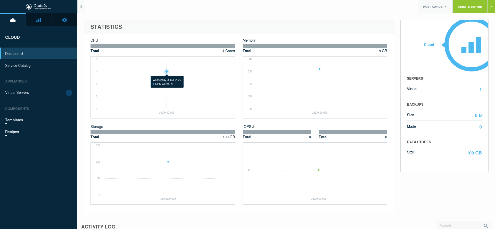
Task: Focus the activity log Search field
Action: coord(459,226)
